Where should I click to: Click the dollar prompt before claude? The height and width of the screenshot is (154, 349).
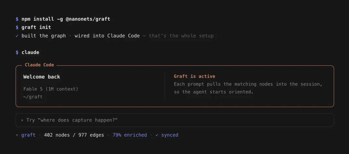pyautogui.click(x=17, y=52)
